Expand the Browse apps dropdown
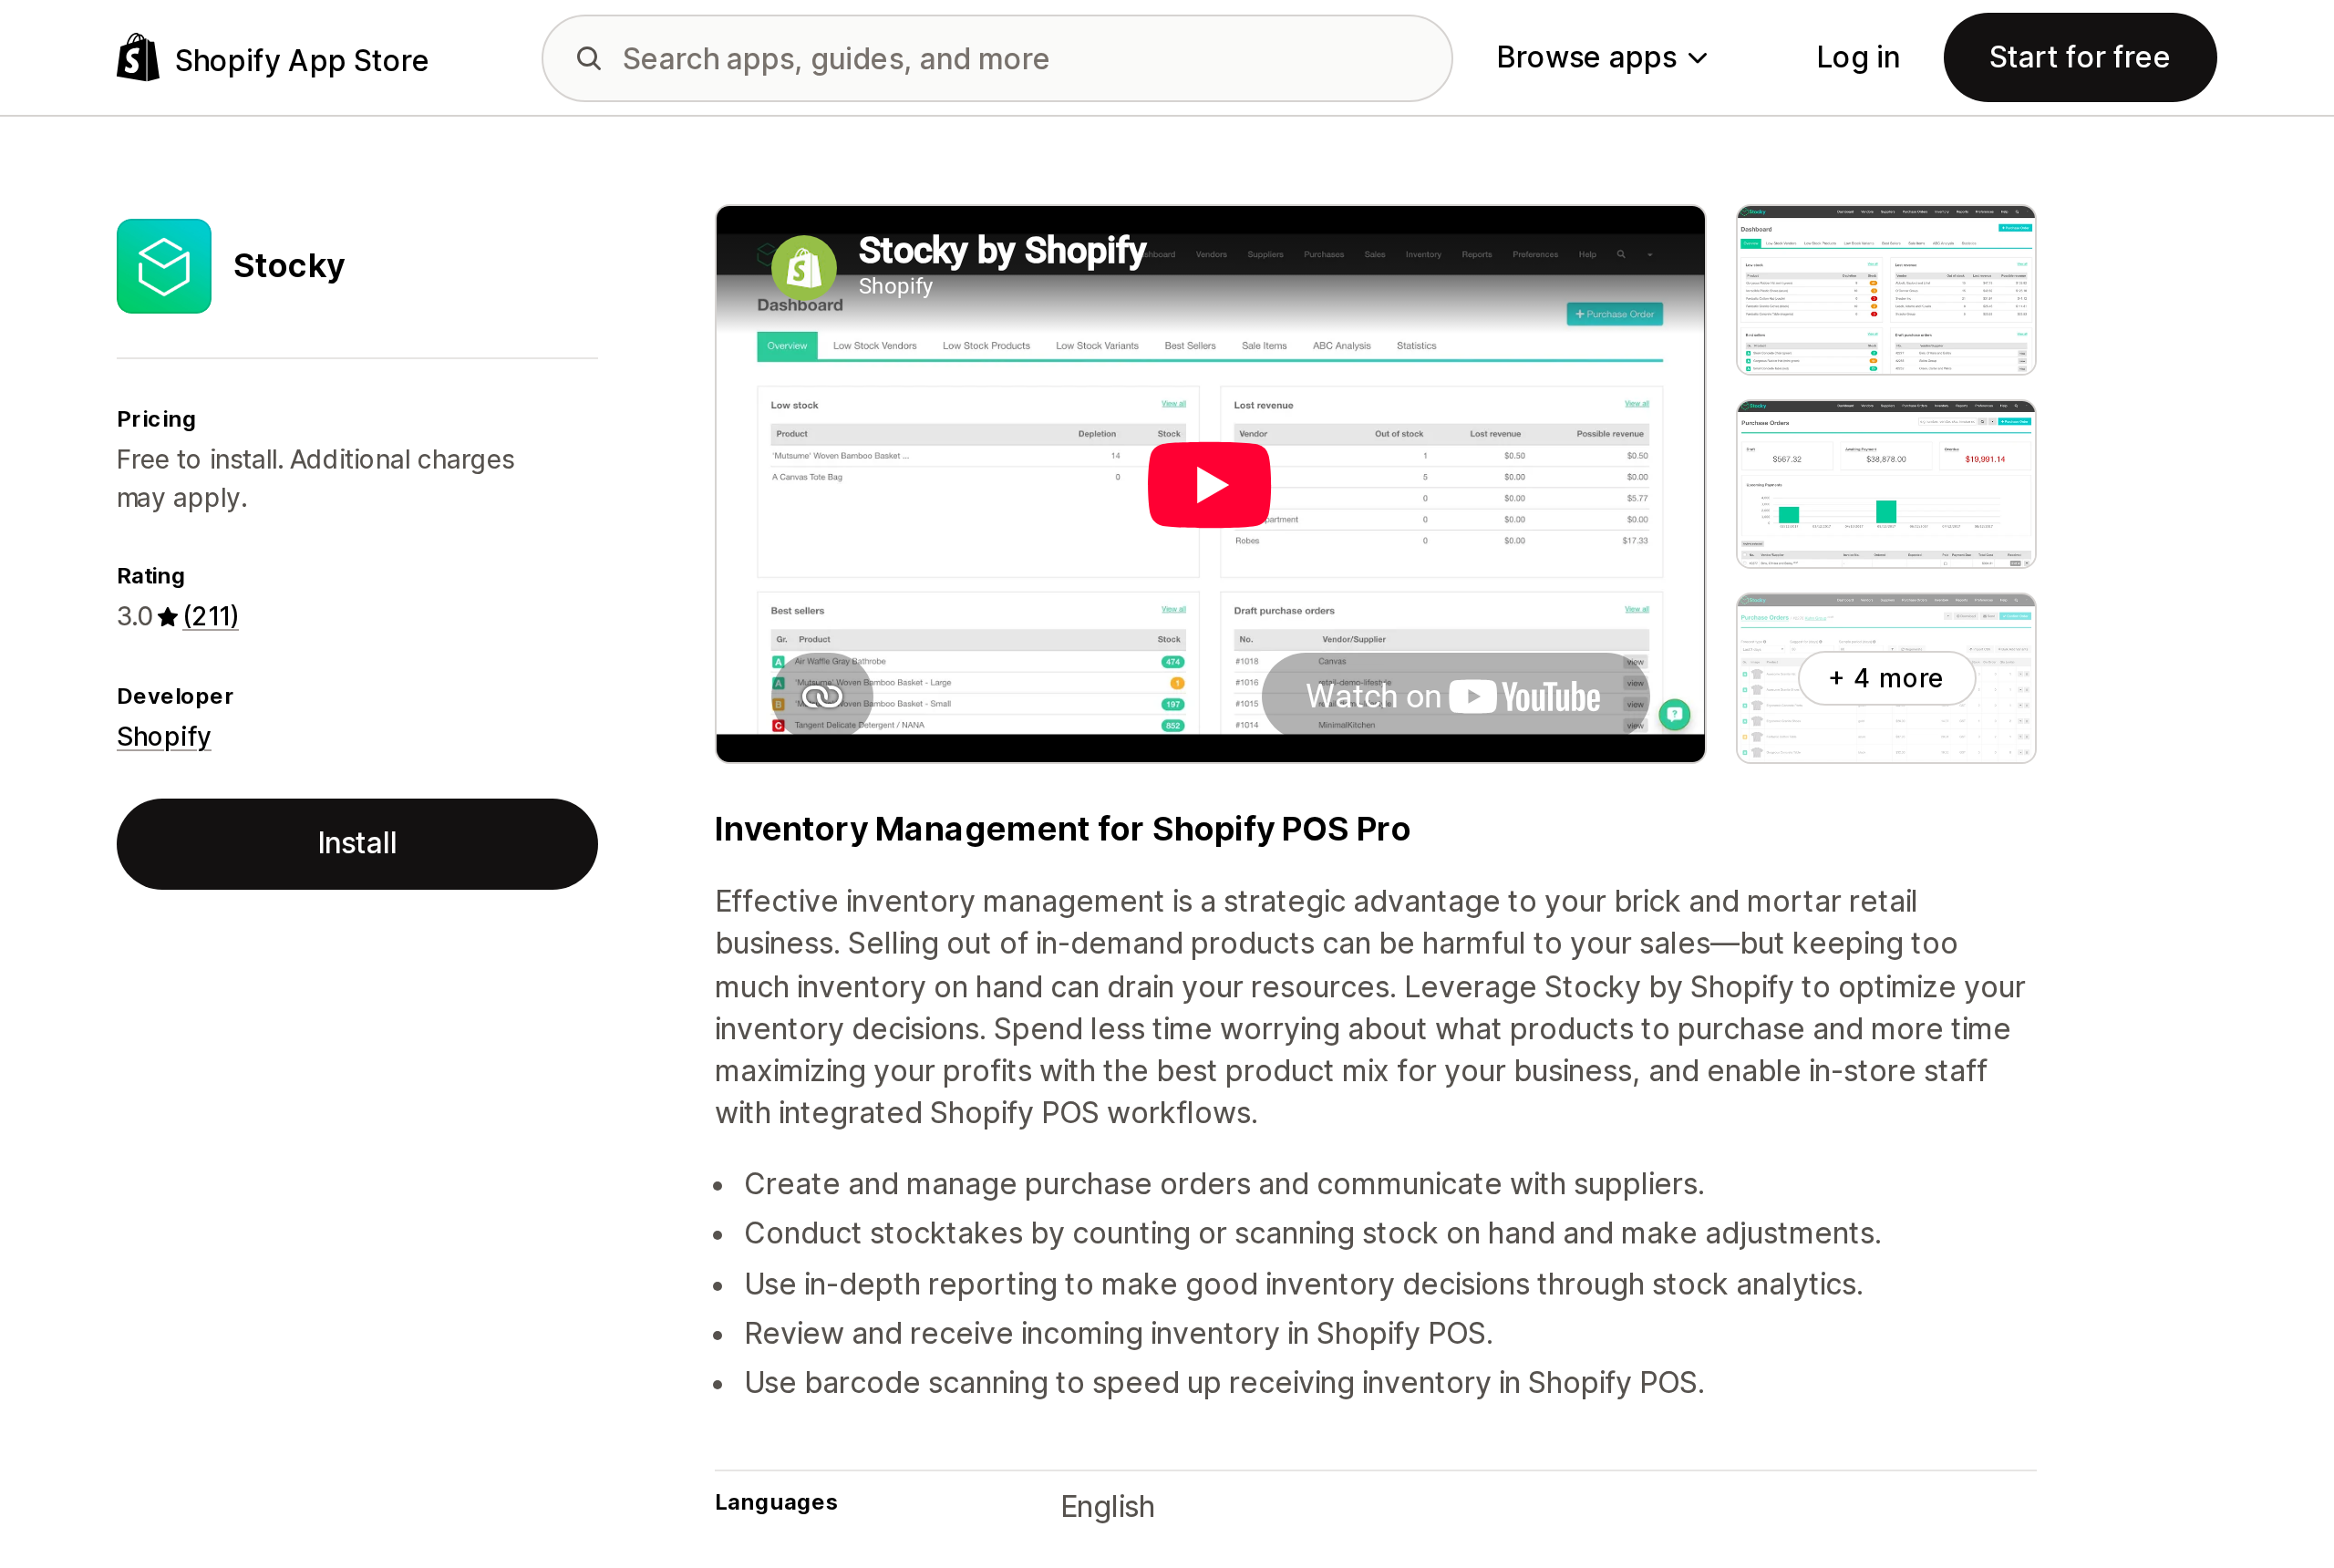This screenshot has width=2334, height=1568. coord(1602,58)
